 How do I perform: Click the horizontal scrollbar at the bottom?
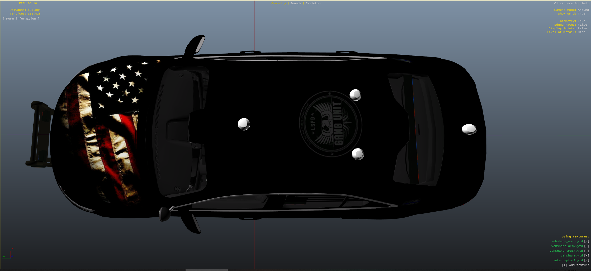206,270
